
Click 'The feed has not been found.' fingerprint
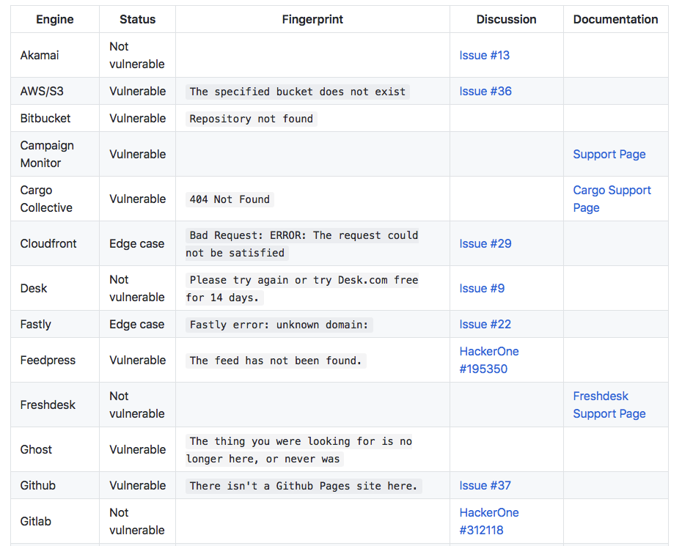pyautogui.click(x=276, y=361)
